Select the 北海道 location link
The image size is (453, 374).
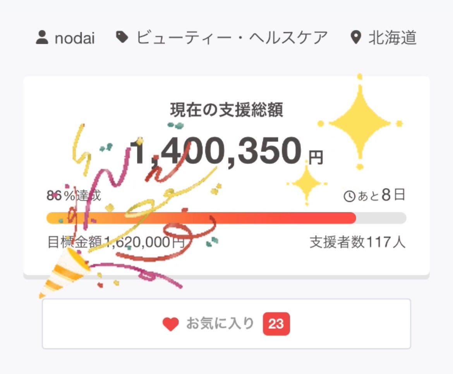(392, 38)
